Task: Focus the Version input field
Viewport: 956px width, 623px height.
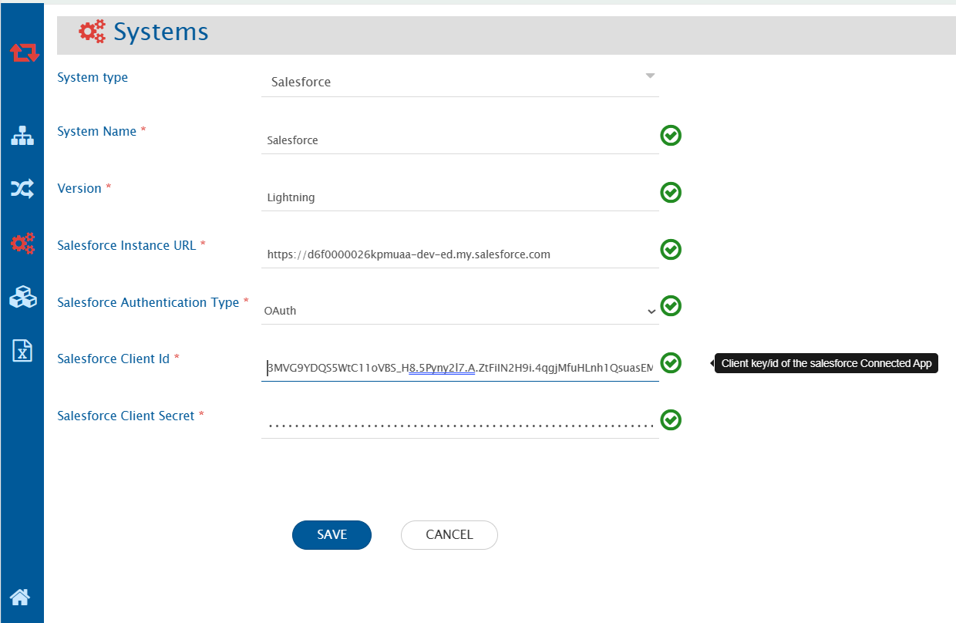Action: (459, 197)
